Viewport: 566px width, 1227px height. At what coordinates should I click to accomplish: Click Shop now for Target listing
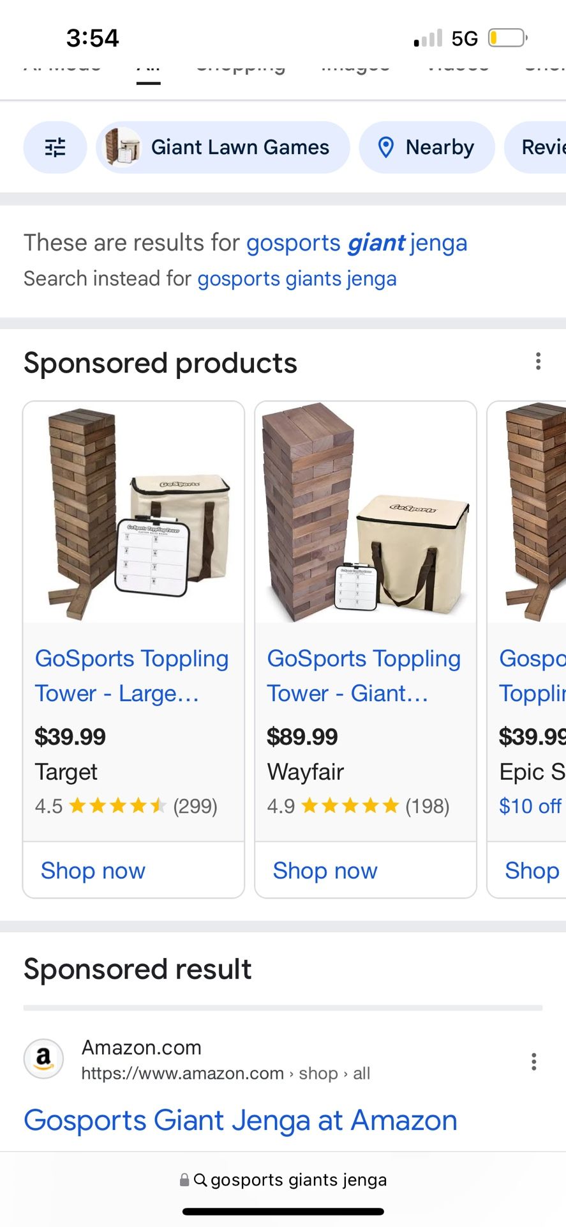pos(93,870)
